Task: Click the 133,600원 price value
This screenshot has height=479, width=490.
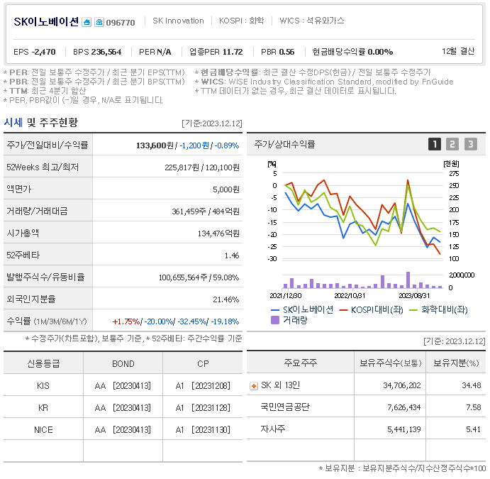Action: (155, 145)
